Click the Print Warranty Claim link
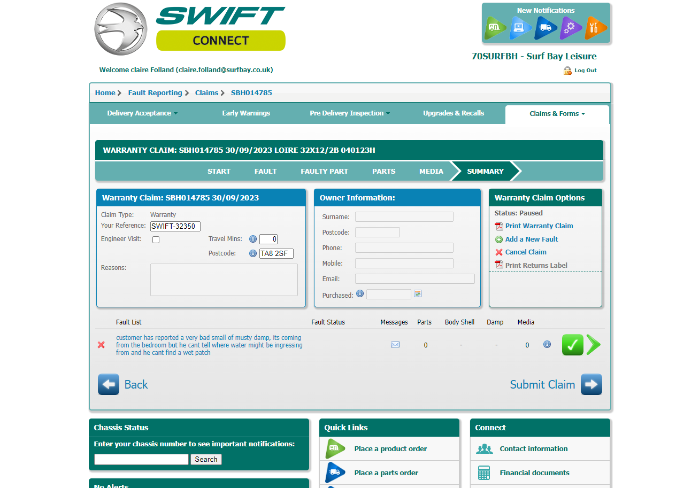The width and height of the screenshot is (676, 488). (539, 226)
